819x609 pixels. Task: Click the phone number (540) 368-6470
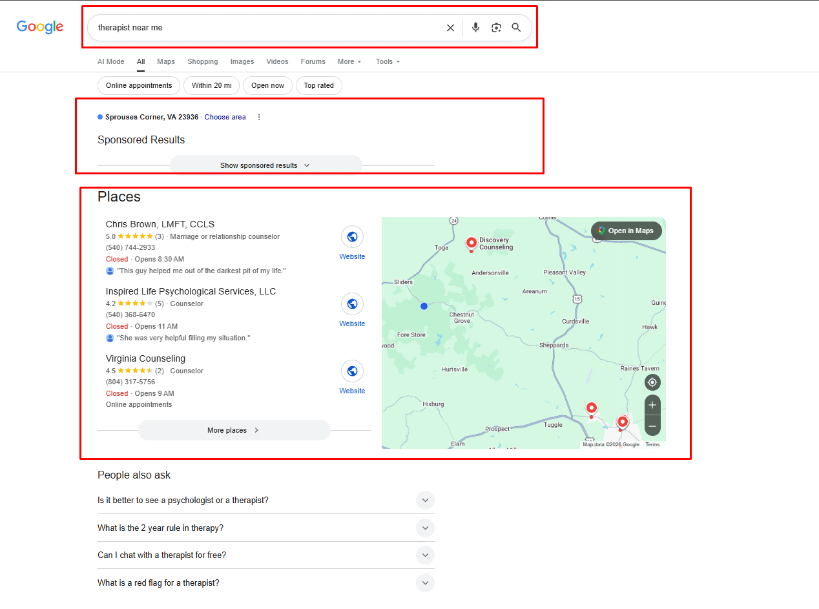(x=130, y=315)
